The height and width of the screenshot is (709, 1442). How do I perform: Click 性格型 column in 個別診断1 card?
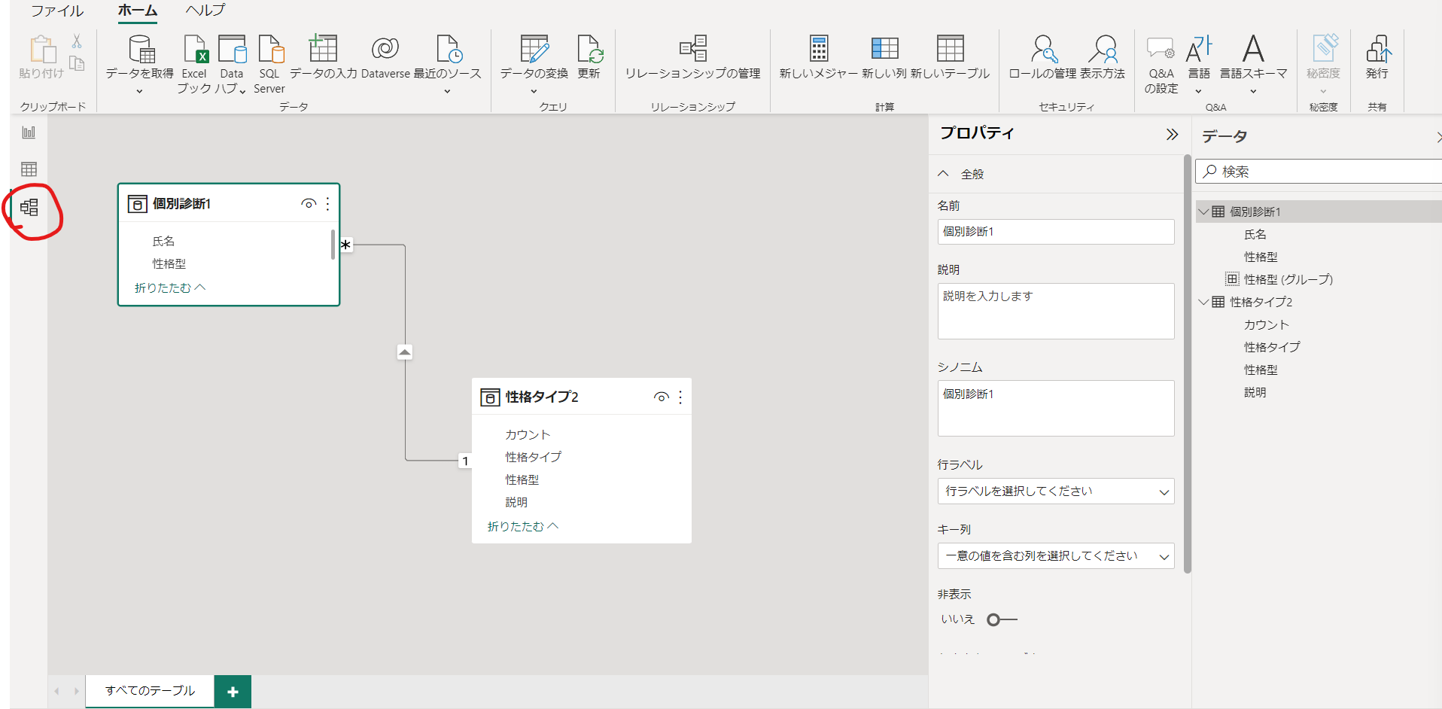tap(169, 264)
